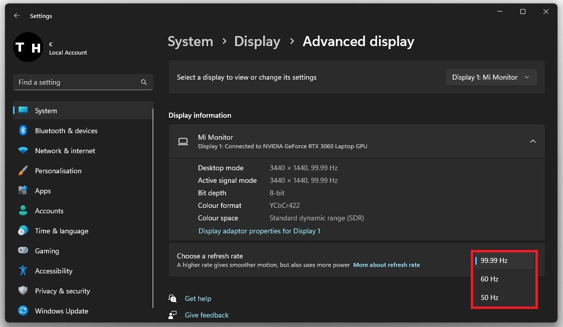Open the System category label

click(46, 111)
